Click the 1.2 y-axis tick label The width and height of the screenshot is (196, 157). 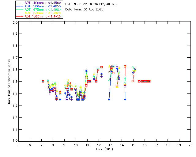point(15,118)
